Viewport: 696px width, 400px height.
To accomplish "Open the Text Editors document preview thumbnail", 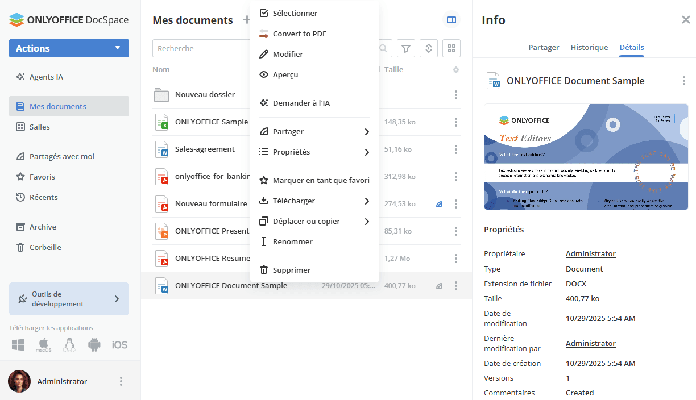I will (x=586, y=156).
